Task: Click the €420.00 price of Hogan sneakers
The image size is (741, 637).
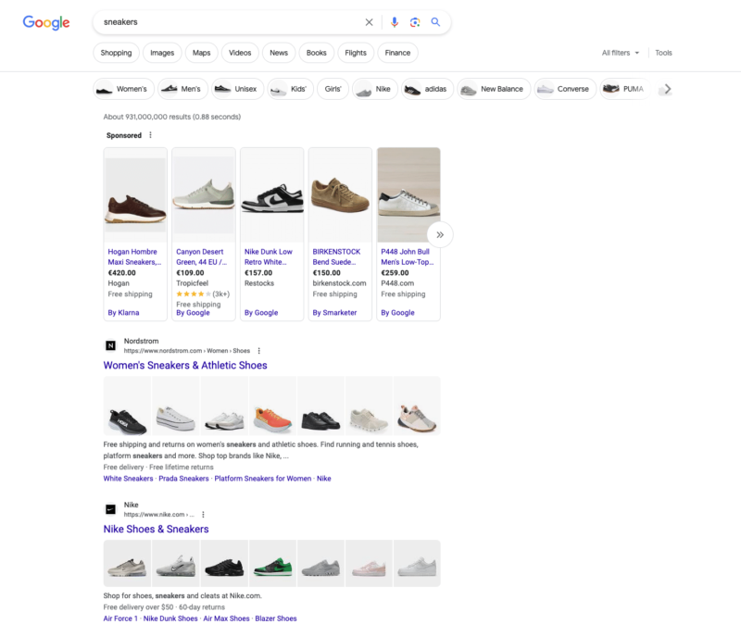Action: [122, 273]
